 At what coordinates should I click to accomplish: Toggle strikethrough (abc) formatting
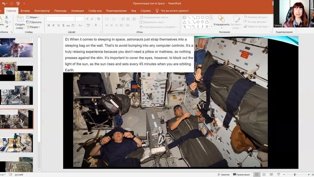68,26
